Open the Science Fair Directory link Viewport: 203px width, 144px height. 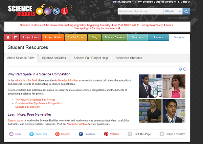point(28,107)
